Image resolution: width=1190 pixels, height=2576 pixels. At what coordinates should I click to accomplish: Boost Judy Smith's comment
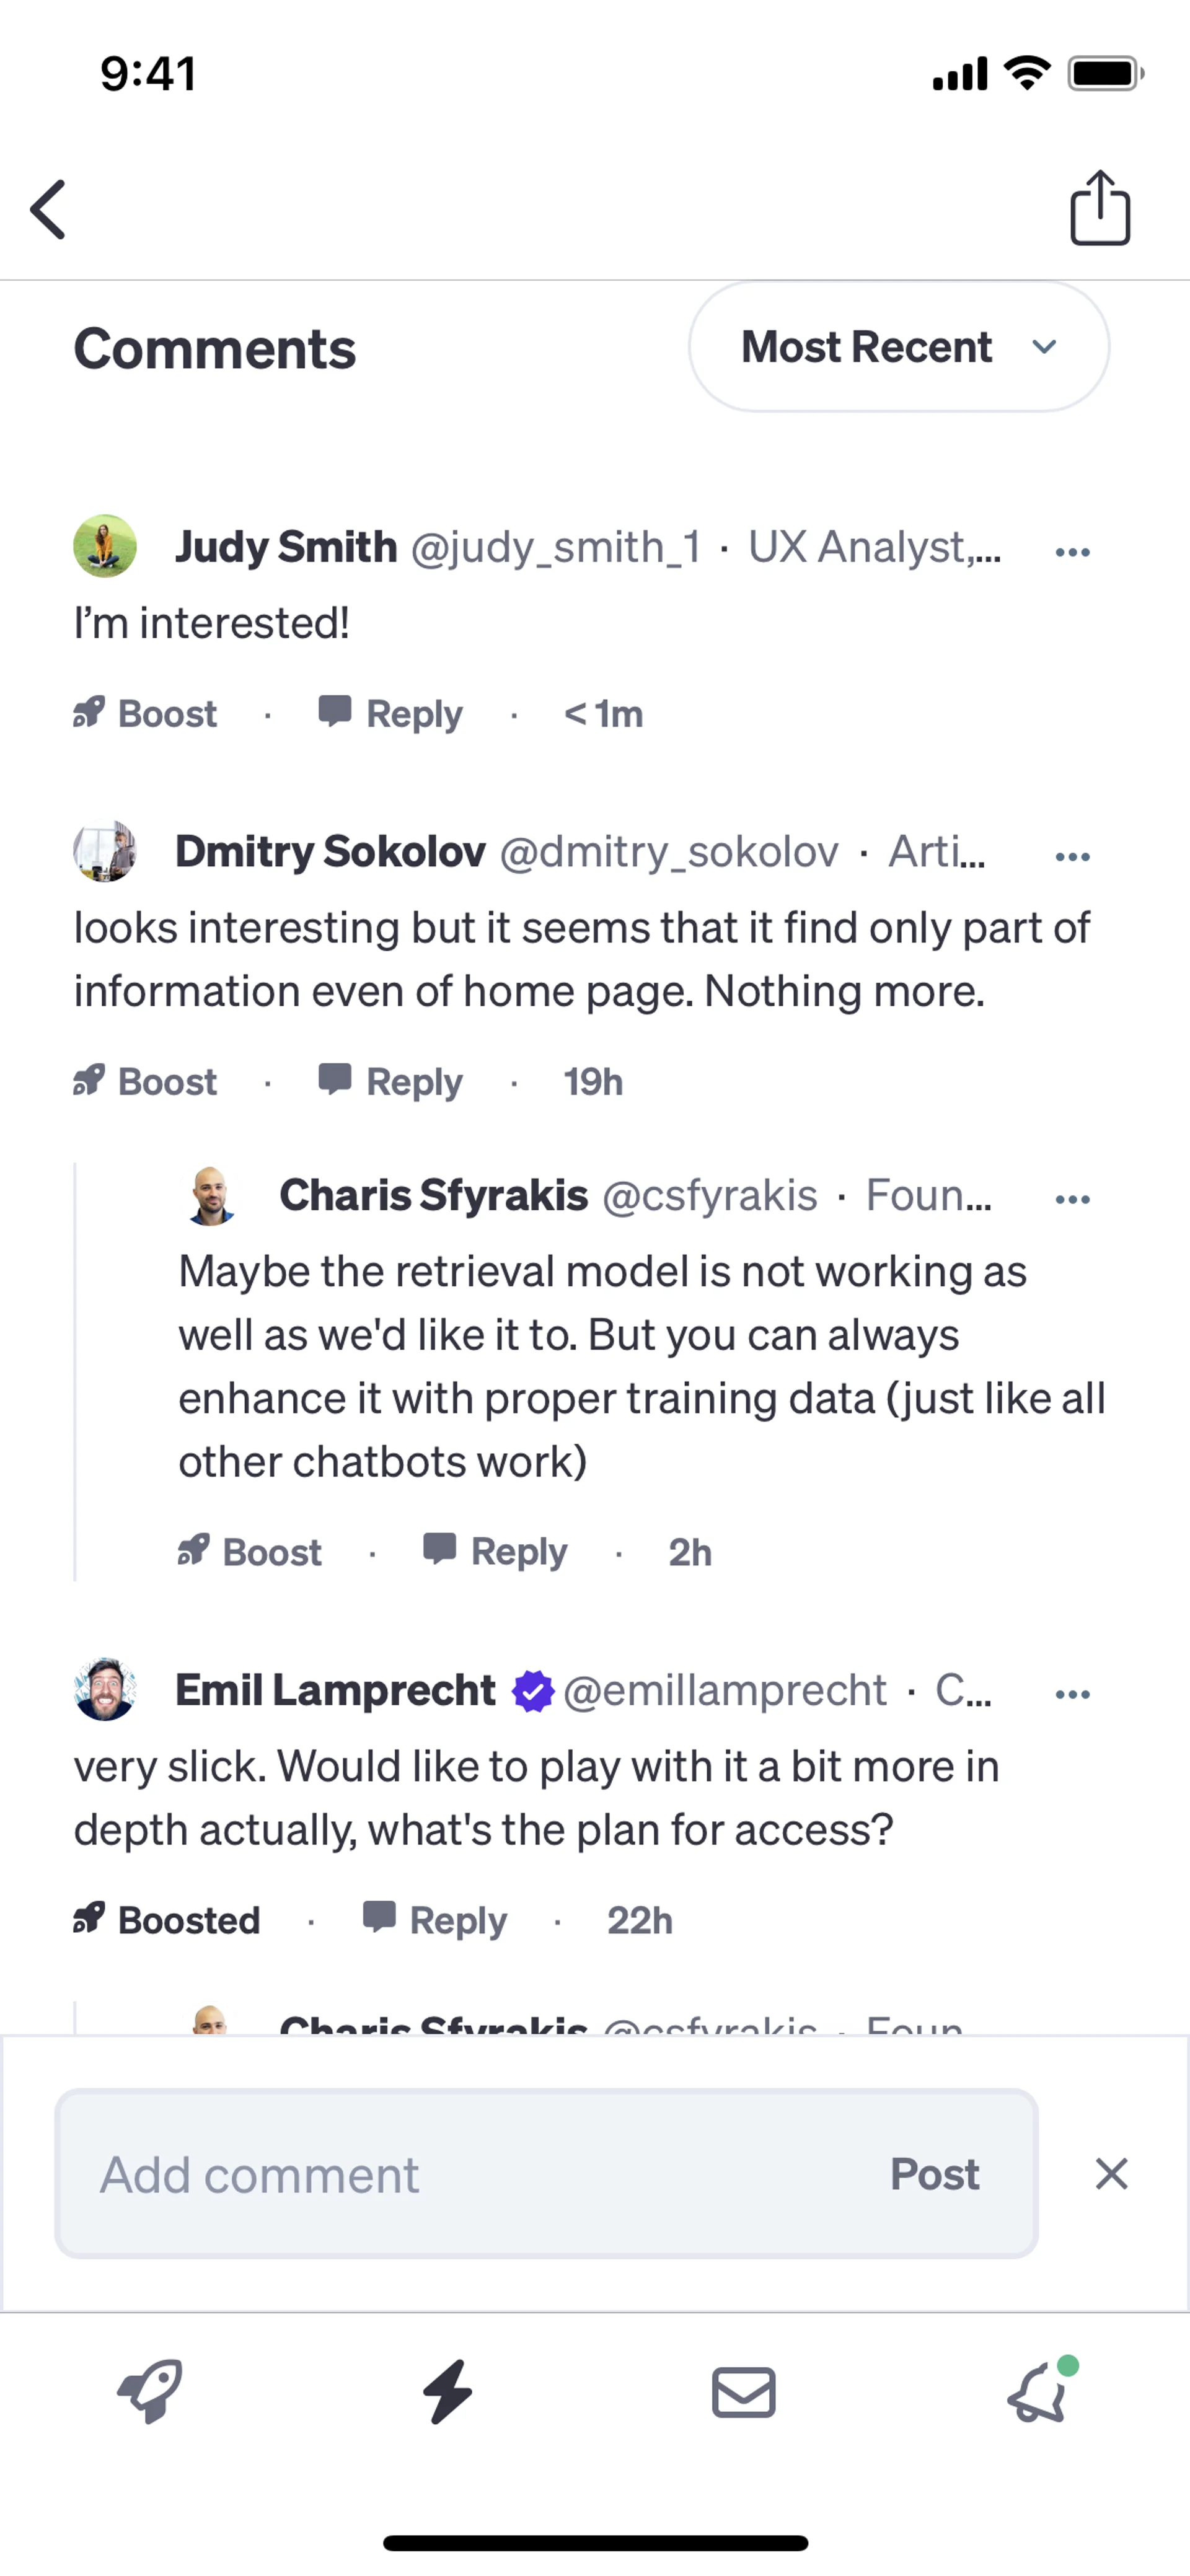[x=146, y=714]
